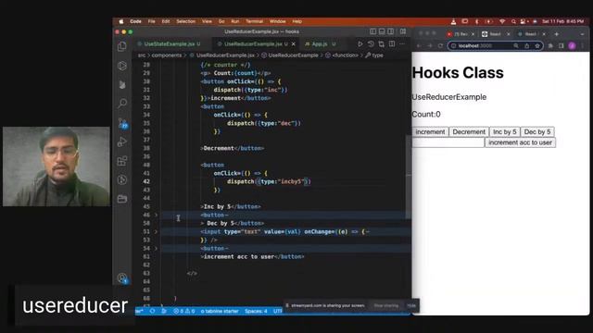
Task: Run the code with the play icon
Action: click(360, 44)
